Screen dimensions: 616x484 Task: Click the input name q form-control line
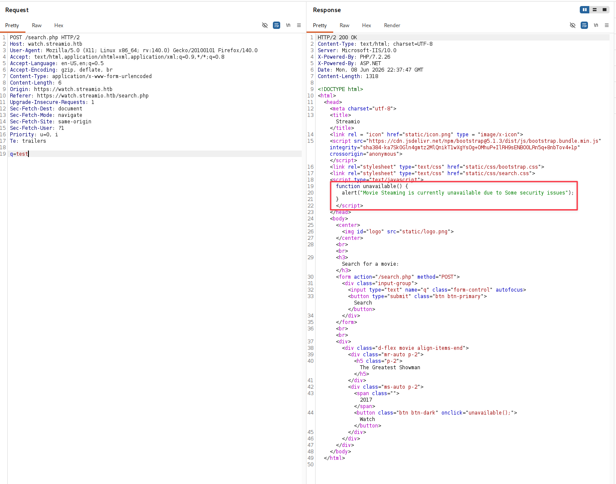pyautogui.click(x=437, y=290)
